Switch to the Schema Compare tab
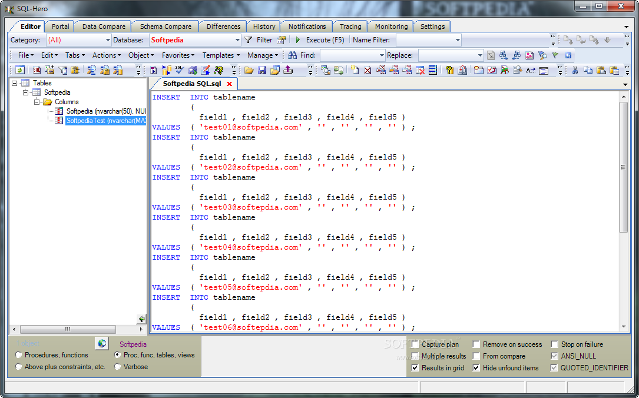 [165, 26]
